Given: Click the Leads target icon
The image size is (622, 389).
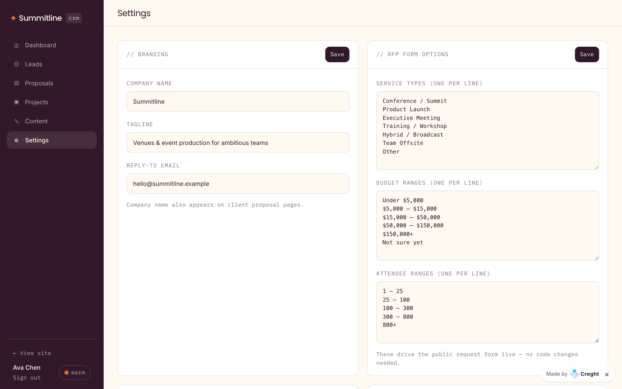Looking at the screenshot, I should (16, 64).
